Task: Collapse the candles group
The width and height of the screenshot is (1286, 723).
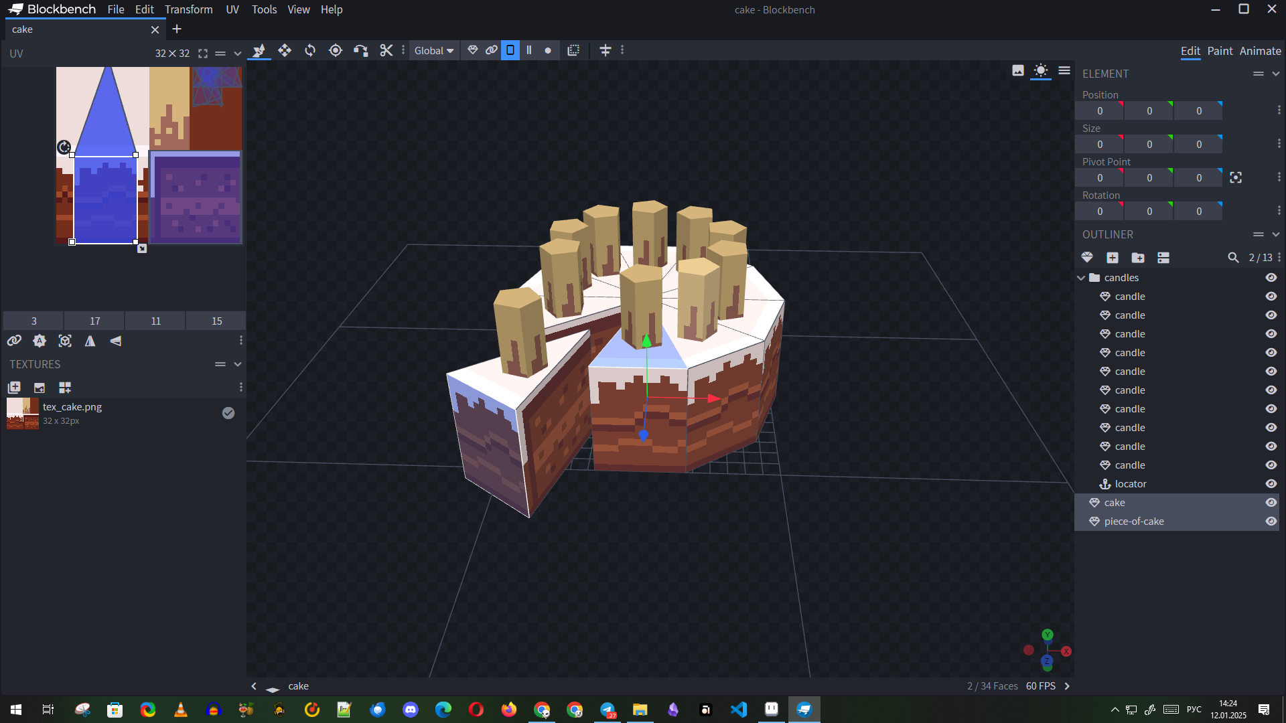Action: point(1081,278)
